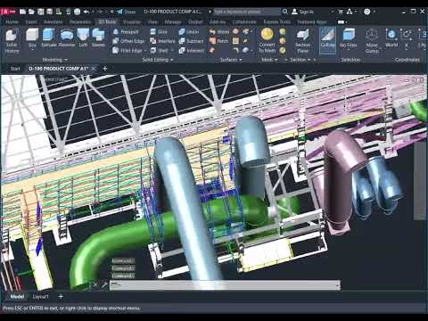Open the AutoCAD application menu logo

(x=8, y=12)
